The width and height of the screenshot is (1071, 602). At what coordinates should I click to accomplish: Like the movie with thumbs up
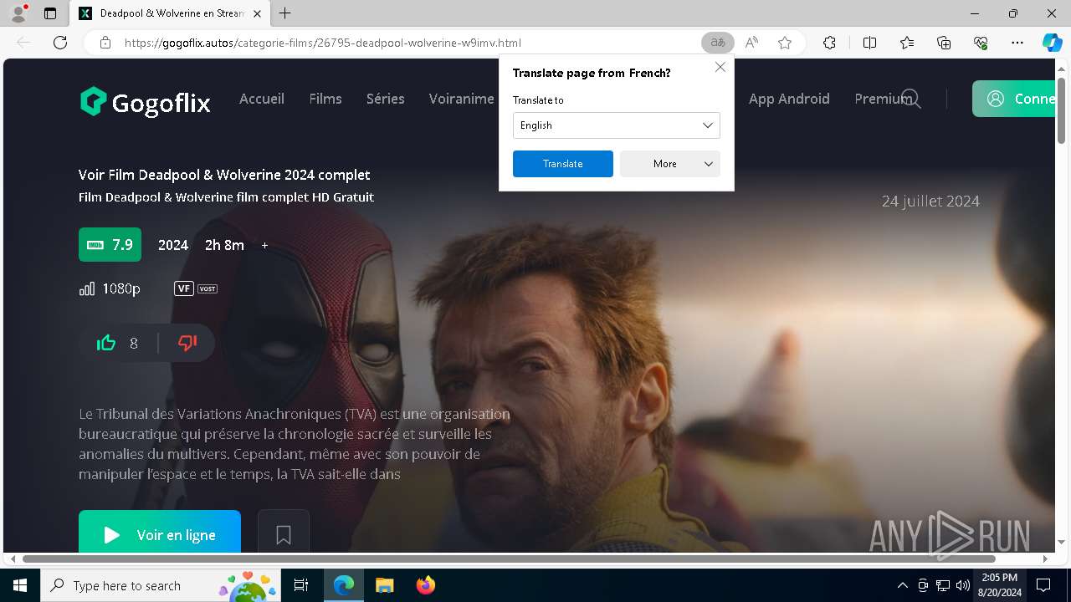pyautogui.click(x=106, y=343)
